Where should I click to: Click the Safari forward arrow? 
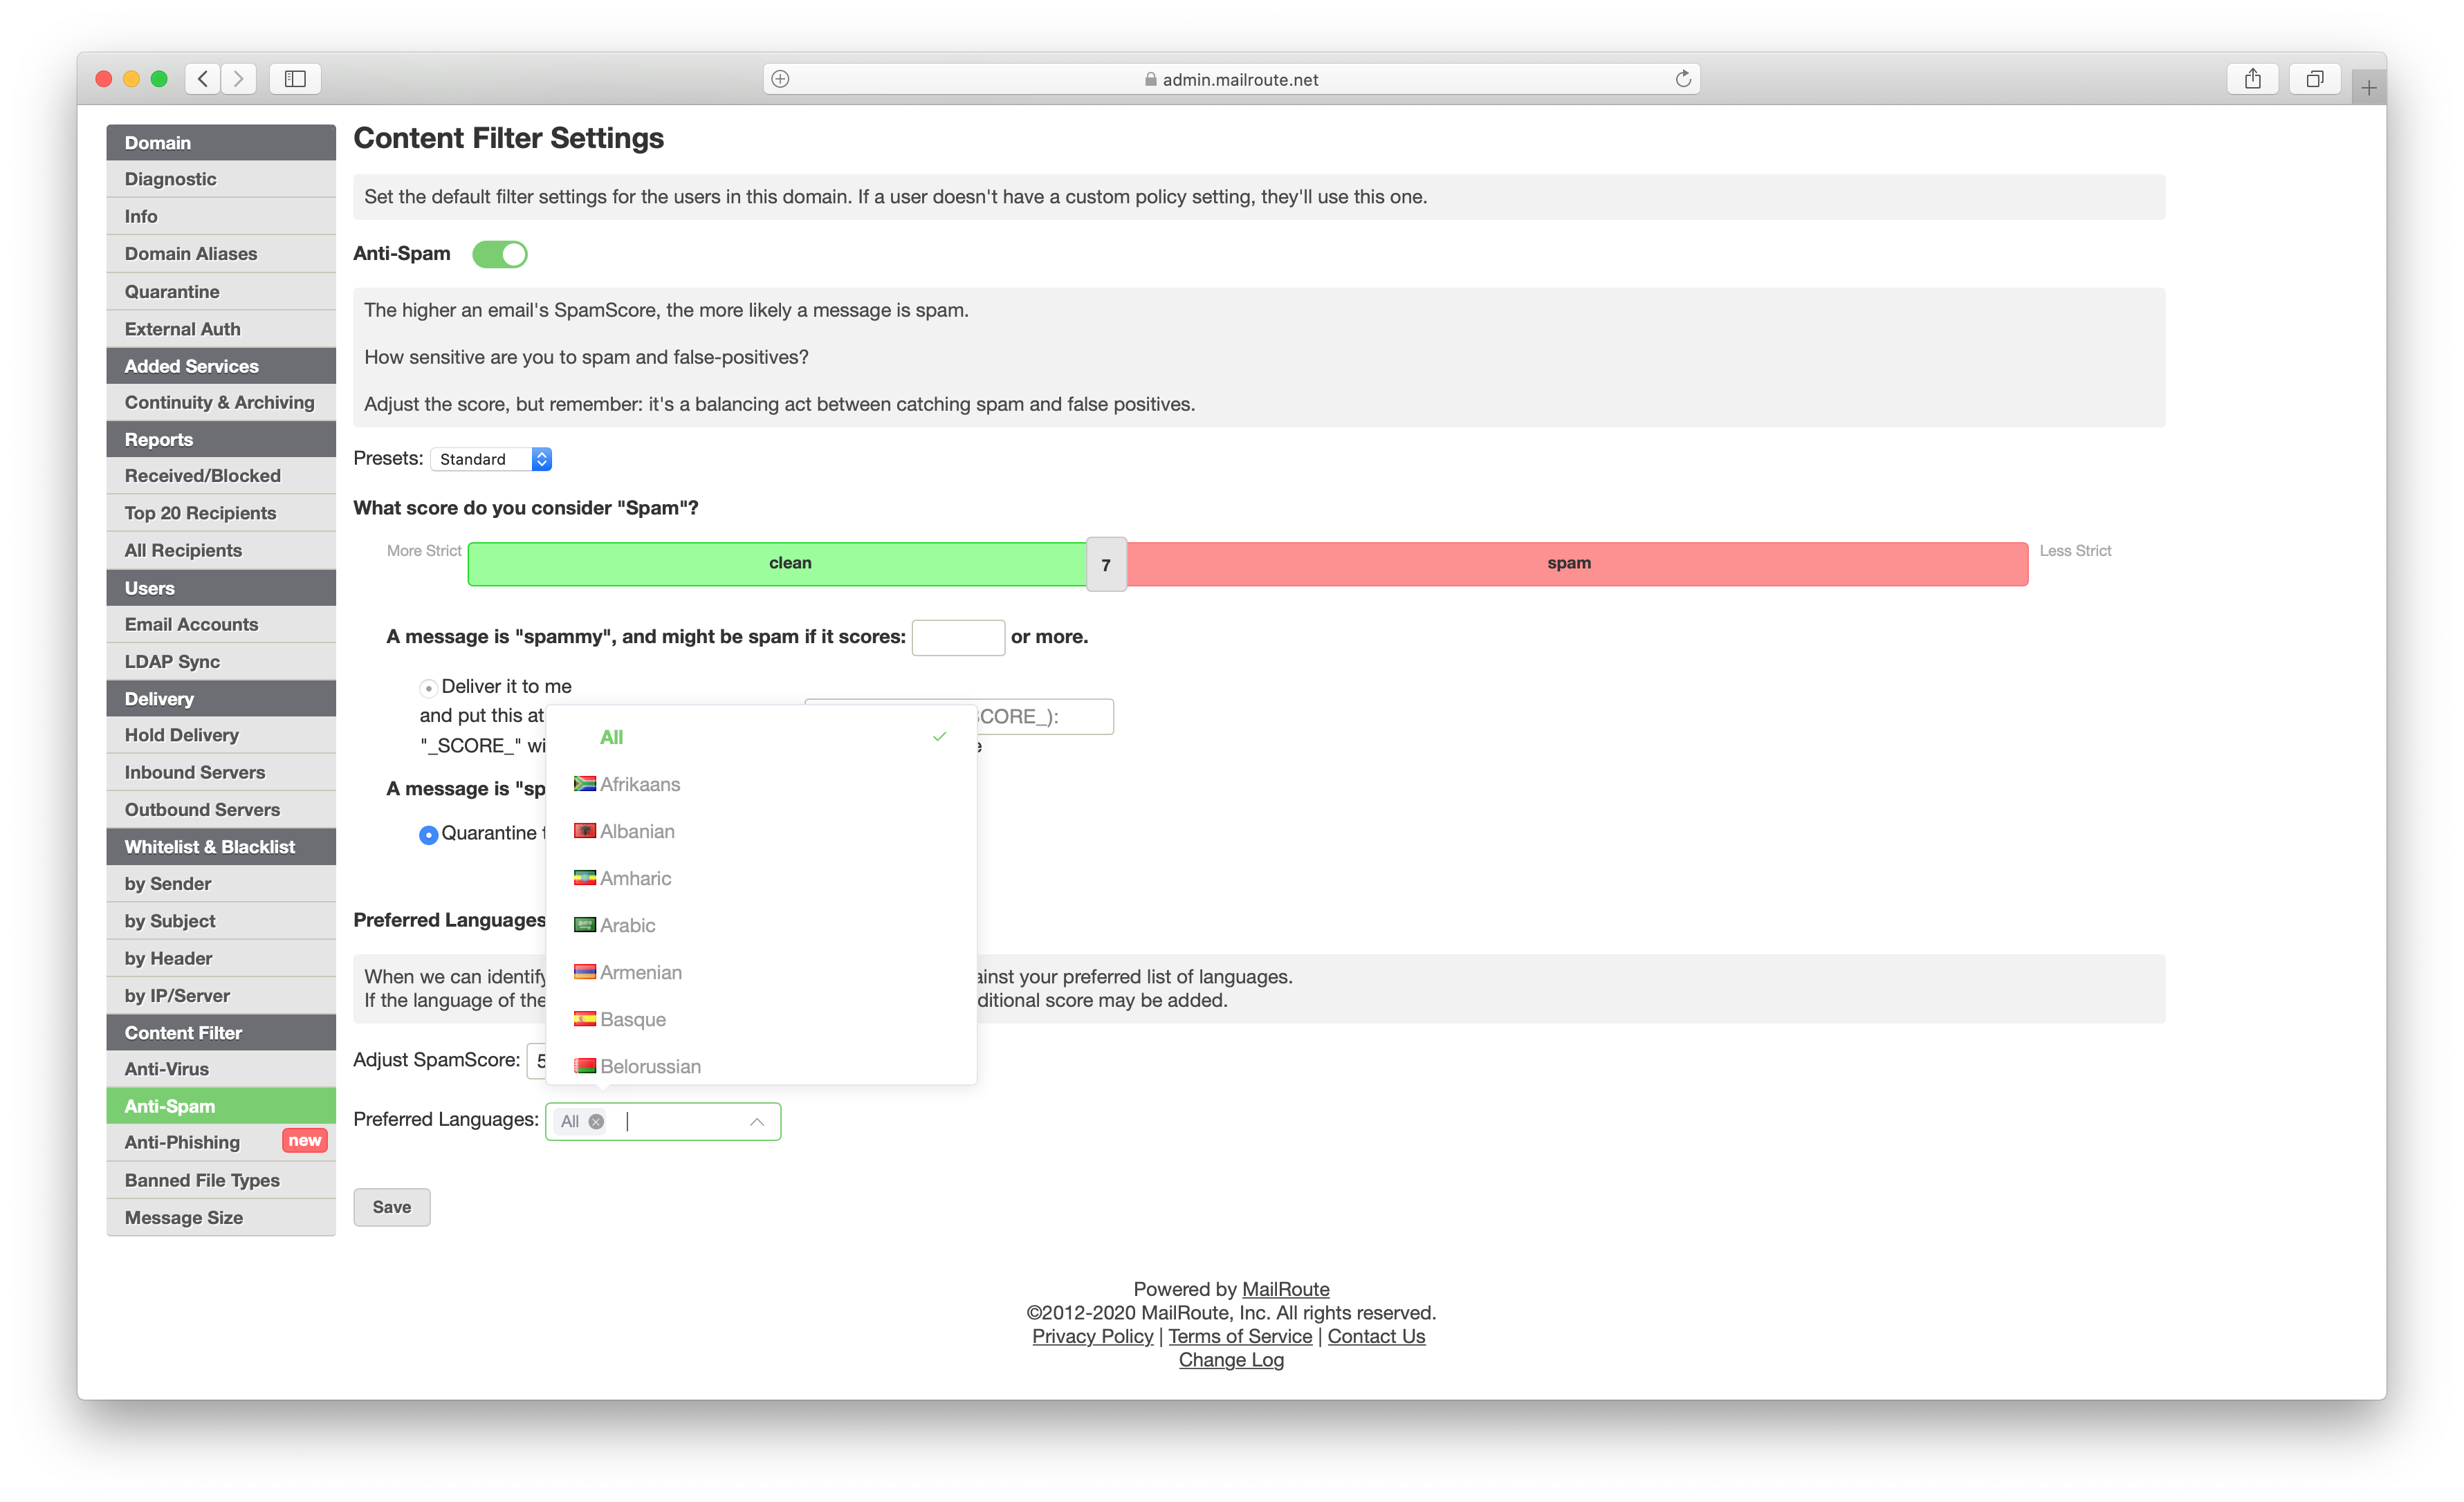click(238, 79)
